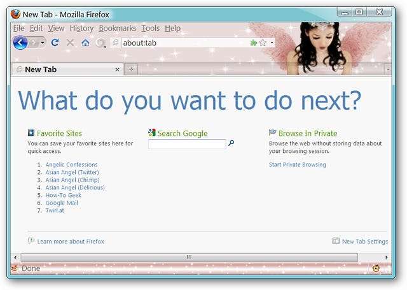The image size is (407, 290).
Task: Go back with the blue Back arrow
Action: tap(20, 43)
